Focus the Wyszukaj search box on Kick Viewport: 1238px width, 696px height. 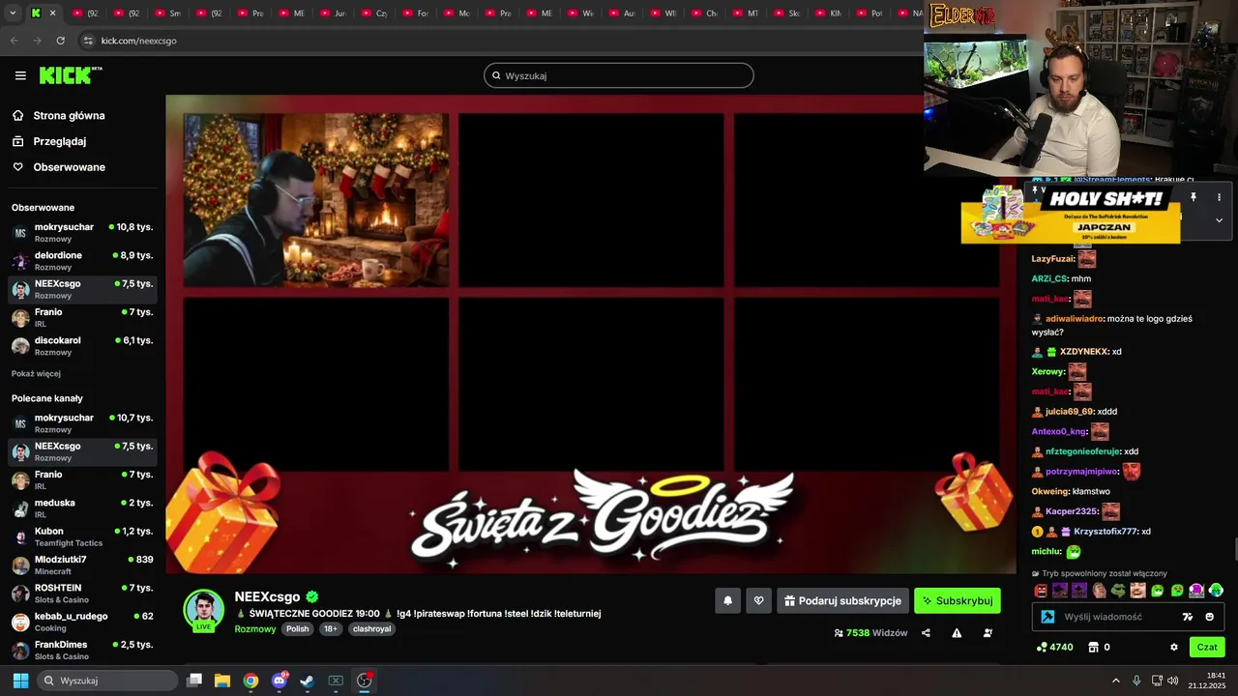click(x=619, y=75)
